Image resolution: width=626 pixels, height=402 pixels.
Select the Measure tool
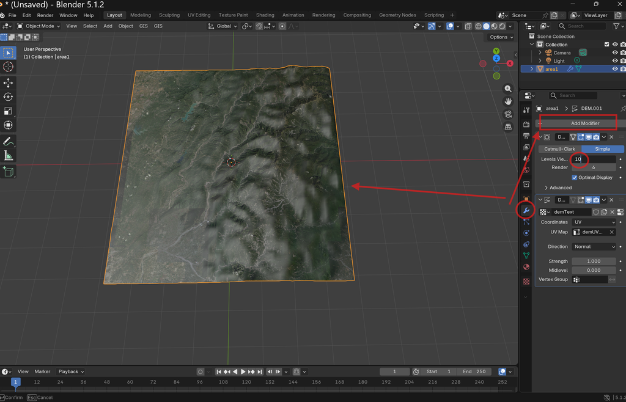pyautogui.click(x=8, y=156)
